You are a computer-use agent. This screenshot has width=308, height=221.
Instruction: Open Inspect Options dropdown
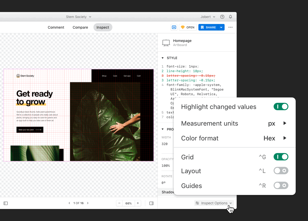tap(214, 203)
